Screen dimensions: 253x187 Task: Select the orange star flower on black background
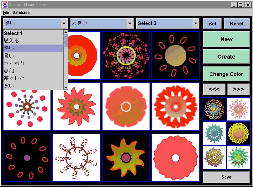click(x=126, y=158)
